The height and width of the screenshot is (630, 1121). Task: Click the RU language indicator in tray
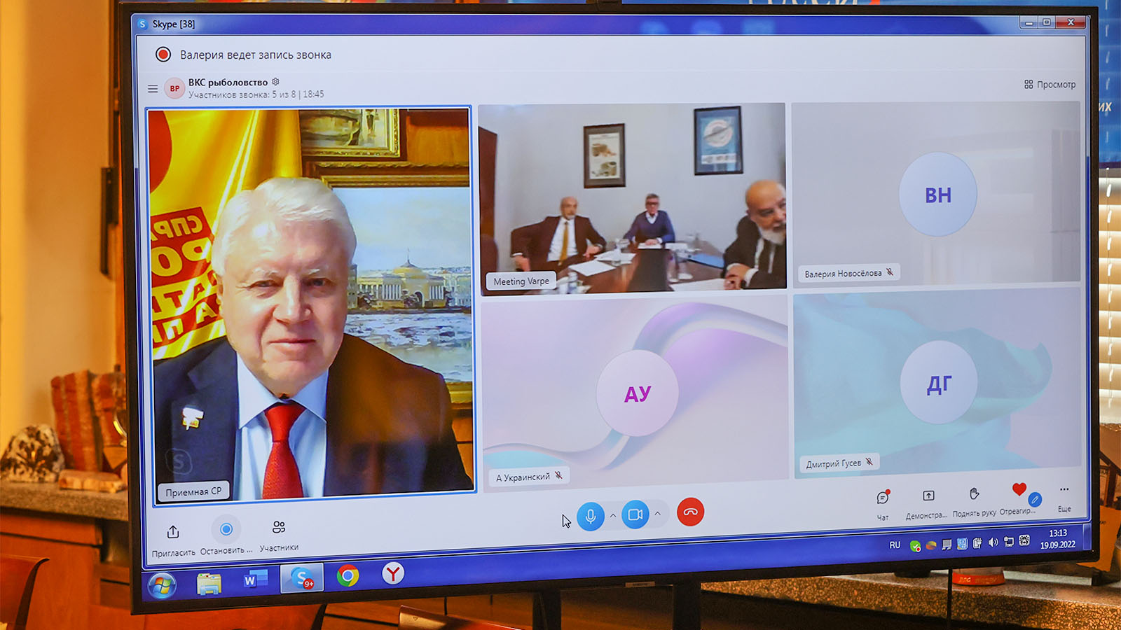(x=895, y=545)
